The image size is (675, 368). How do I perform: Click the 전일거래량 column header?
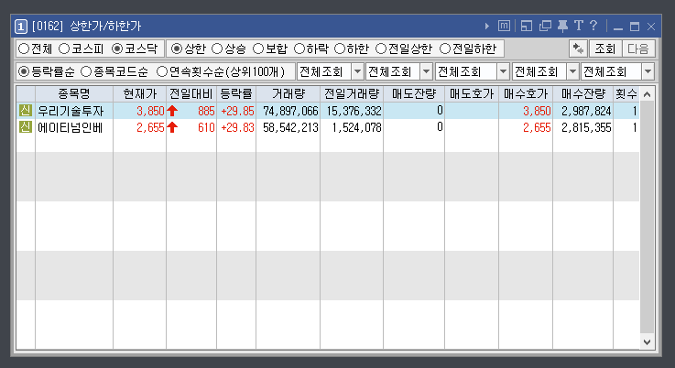(x=352, y=93)
